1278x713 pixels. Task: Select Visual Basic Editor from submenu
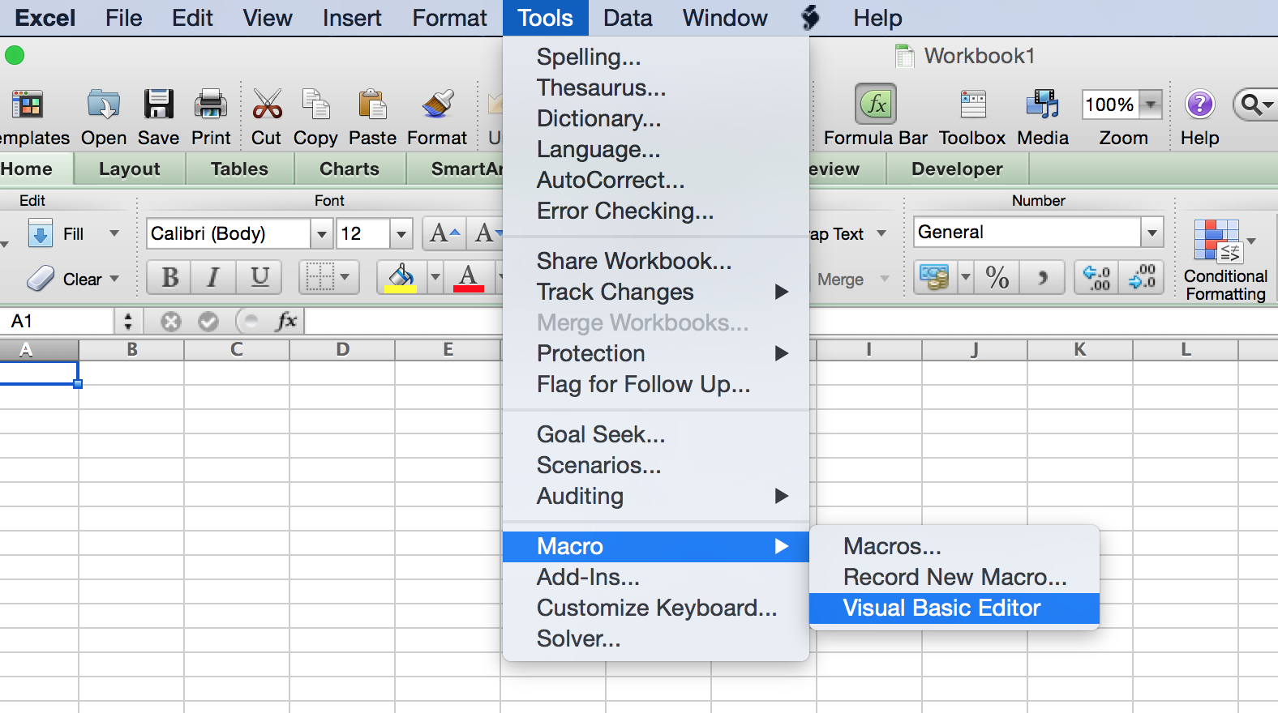coord(941,608)
